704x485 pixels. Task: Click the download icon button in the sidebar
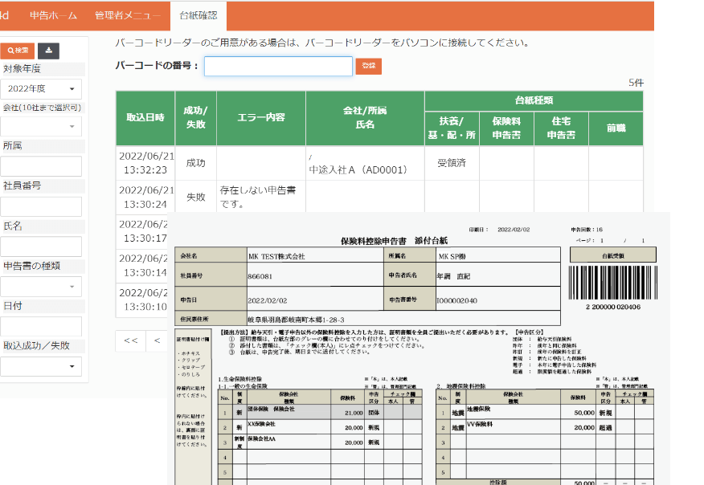pos(48,51)
